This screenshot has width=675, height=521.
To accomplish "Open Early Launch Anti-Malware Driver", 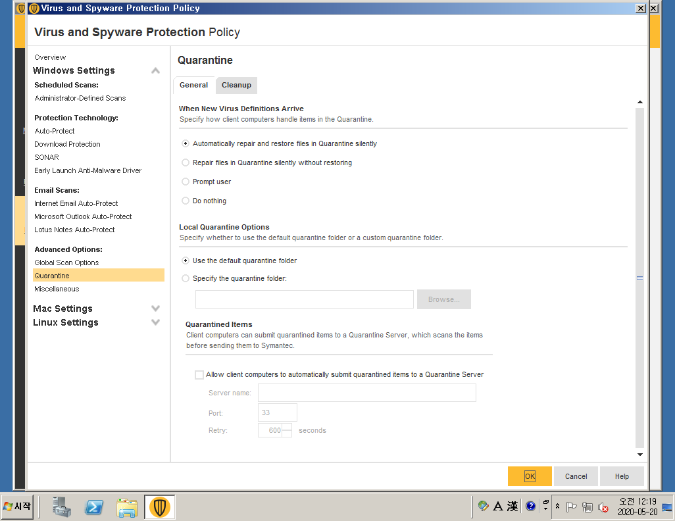I will pyautogui.click(x=87, y=170).
